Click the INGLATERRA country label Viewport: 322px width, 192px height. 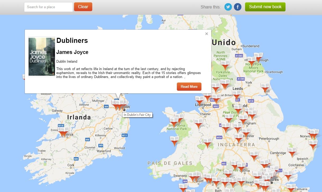[x=236, y=145]
